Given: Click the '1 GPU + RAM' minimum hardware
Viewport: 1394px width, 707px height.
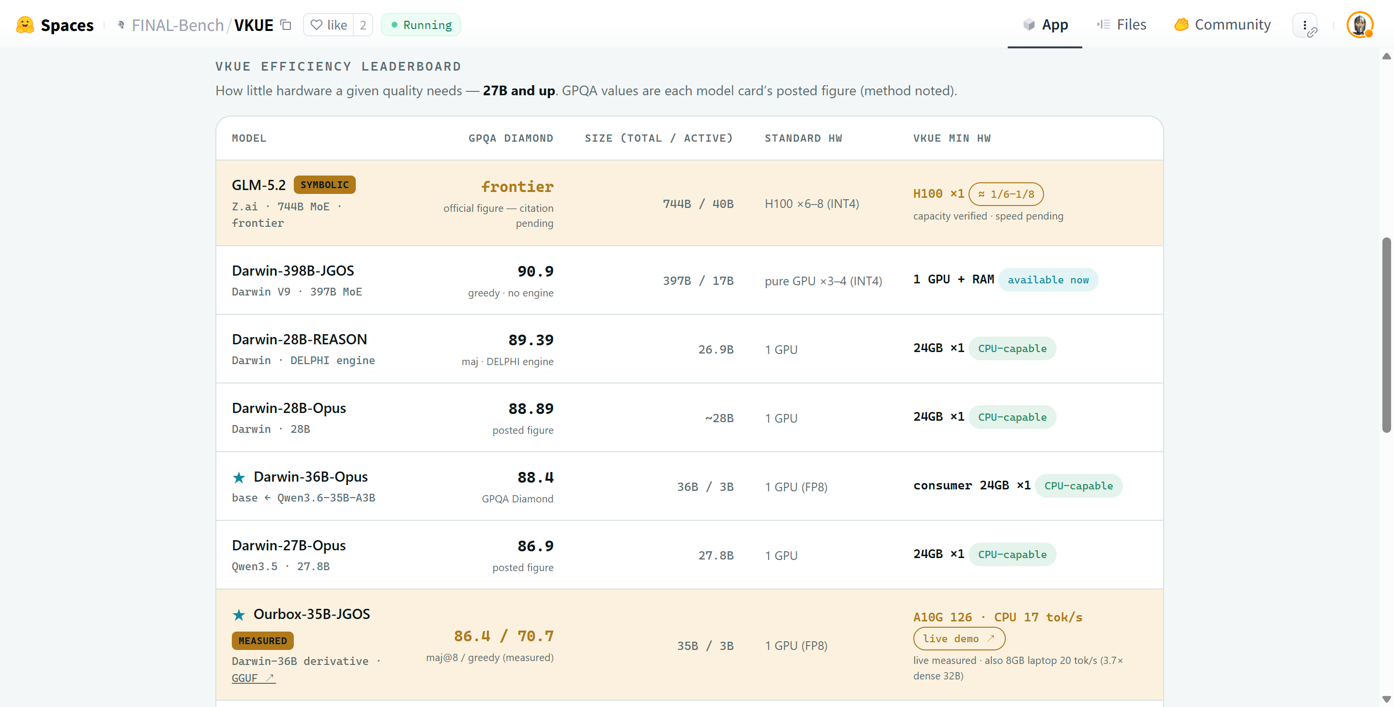Looking at the screenshot, I should (954, 280).
